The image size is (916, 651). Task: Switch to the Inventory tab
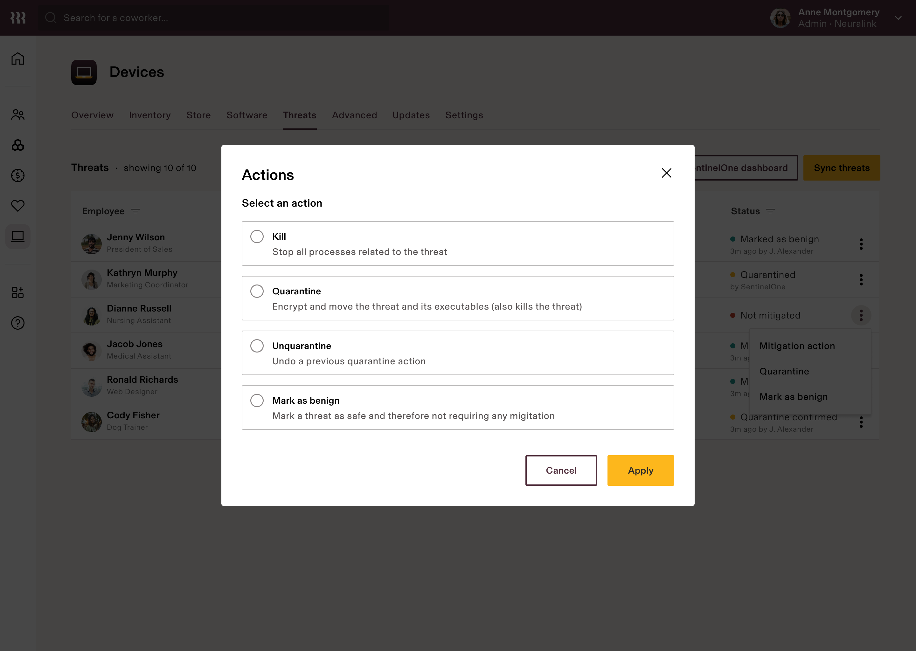tap(149, 115)
